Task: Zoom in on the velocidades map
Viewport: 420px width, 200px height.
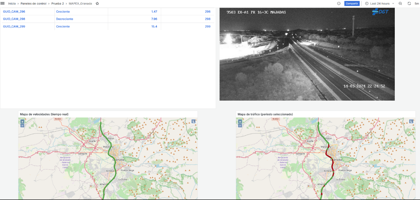Action: (22, 122)
